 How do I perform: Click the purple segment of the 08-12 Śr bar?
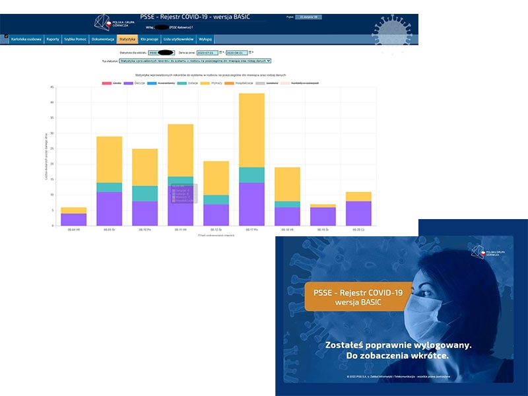pyautogui.click(x=216, y=215)
